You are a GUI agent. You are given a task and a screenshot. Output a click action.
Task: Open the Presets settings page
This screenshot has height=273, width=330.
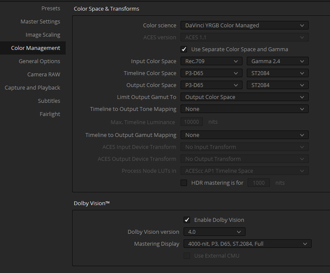point(51,9)
